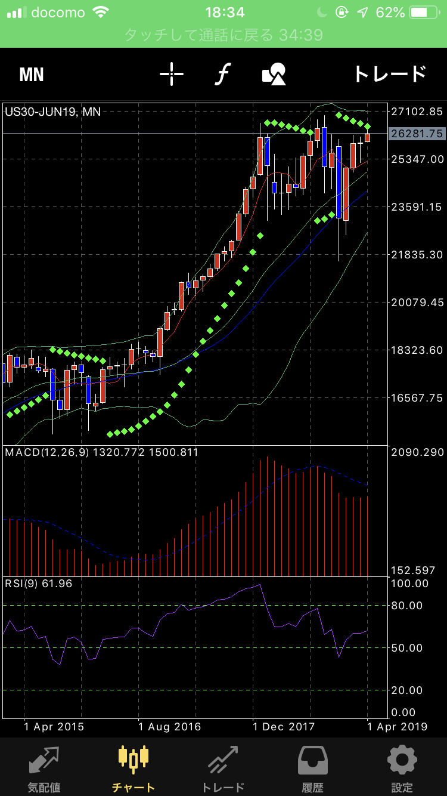447x796 pixels.
Task: Open the drawing objects shapes icon
Action: pyautogui.click(x=274, y=75)
